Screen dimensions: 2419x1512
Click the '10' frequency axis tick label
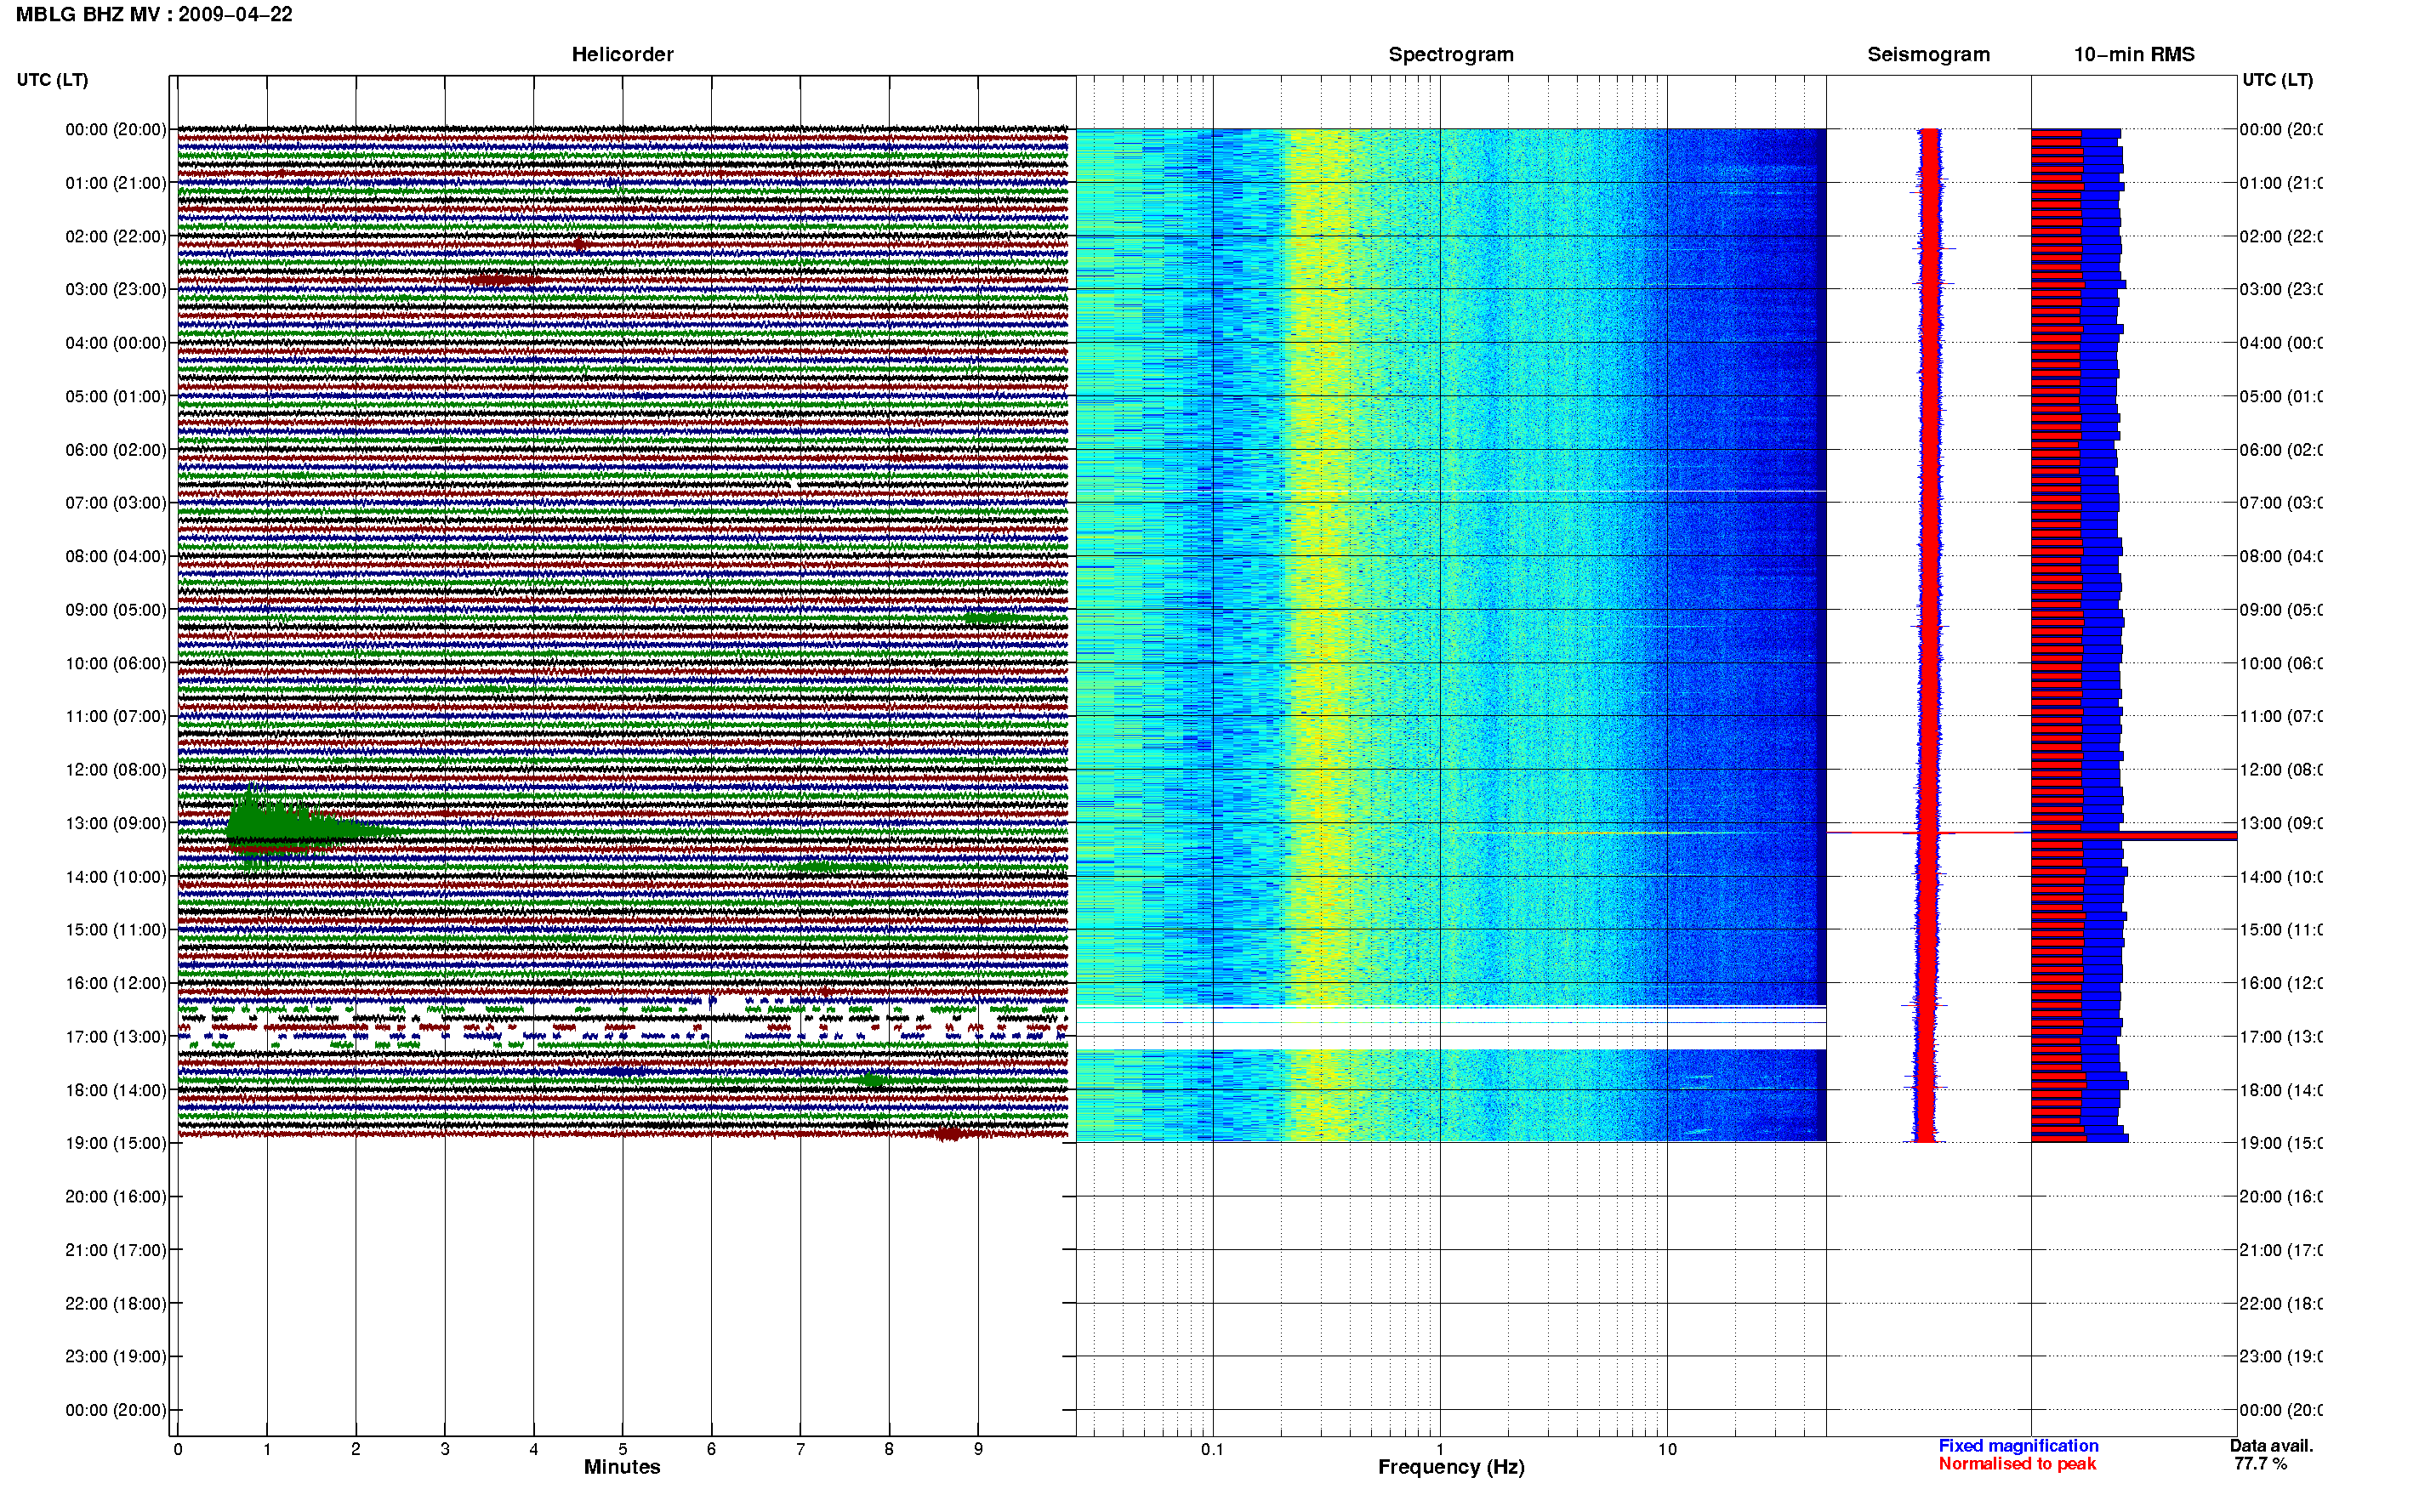click(1667, 1449)
